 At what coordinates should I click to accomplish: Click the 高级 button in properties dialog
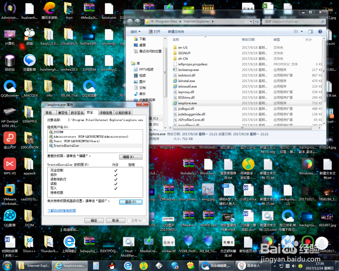131,202
